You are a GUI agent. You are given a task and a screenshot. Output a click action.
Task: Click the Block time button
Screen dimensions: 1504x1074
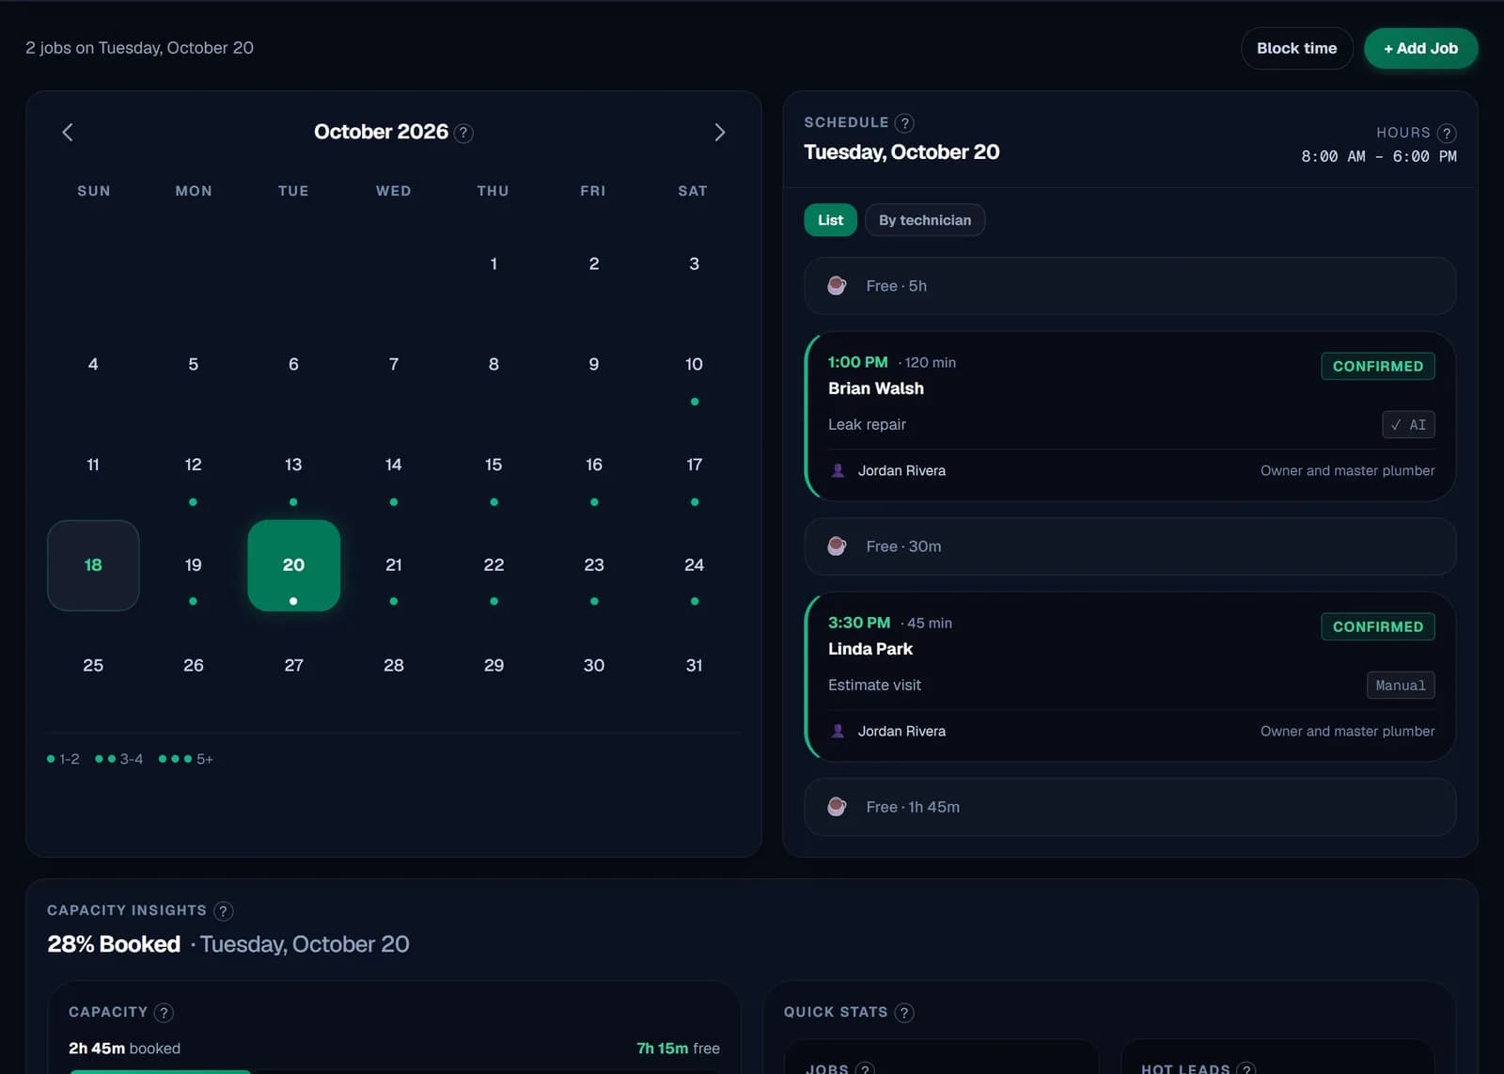point(1296,48)
